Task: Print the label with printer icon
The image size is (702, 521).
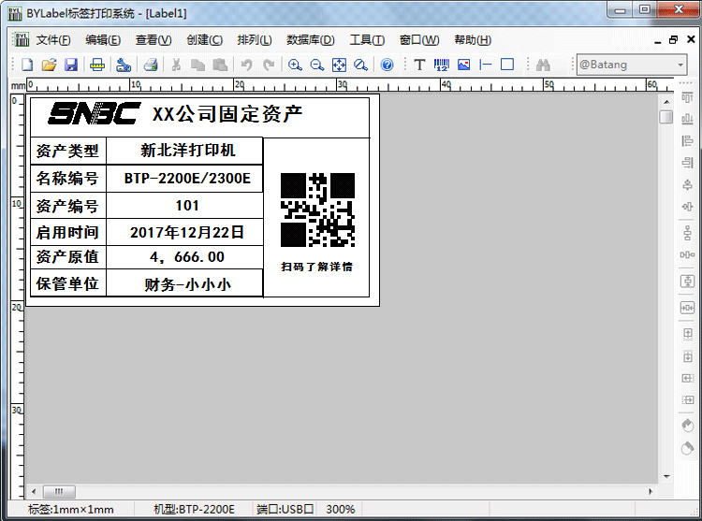Action: (151, 65)
